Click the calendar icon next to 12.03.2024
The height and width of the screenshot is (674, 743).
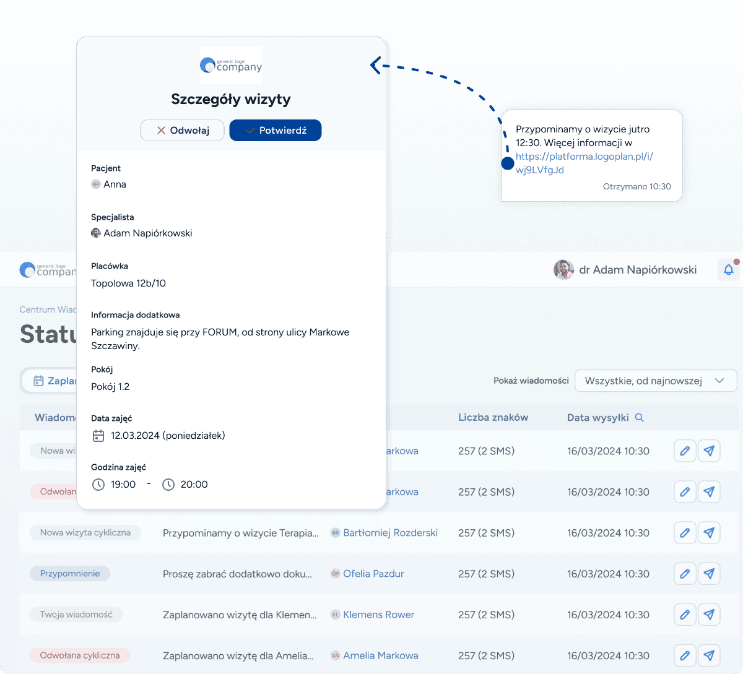coord(98,436)
